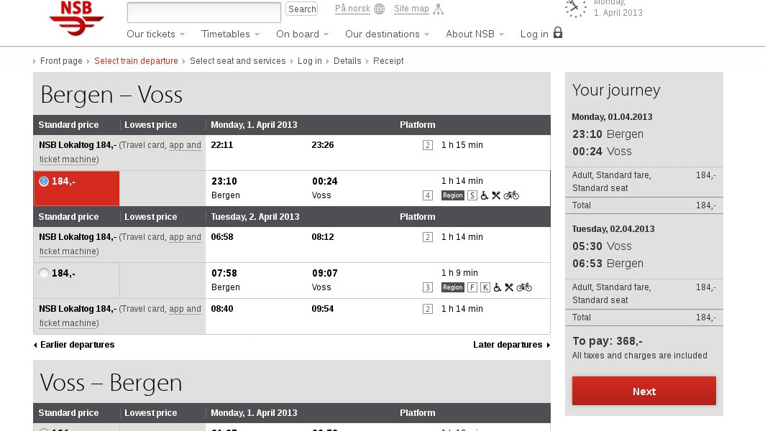The height and width of the screenshot is (431, 765).
Task: Click the NSB logo
Action: coord(76,19)
